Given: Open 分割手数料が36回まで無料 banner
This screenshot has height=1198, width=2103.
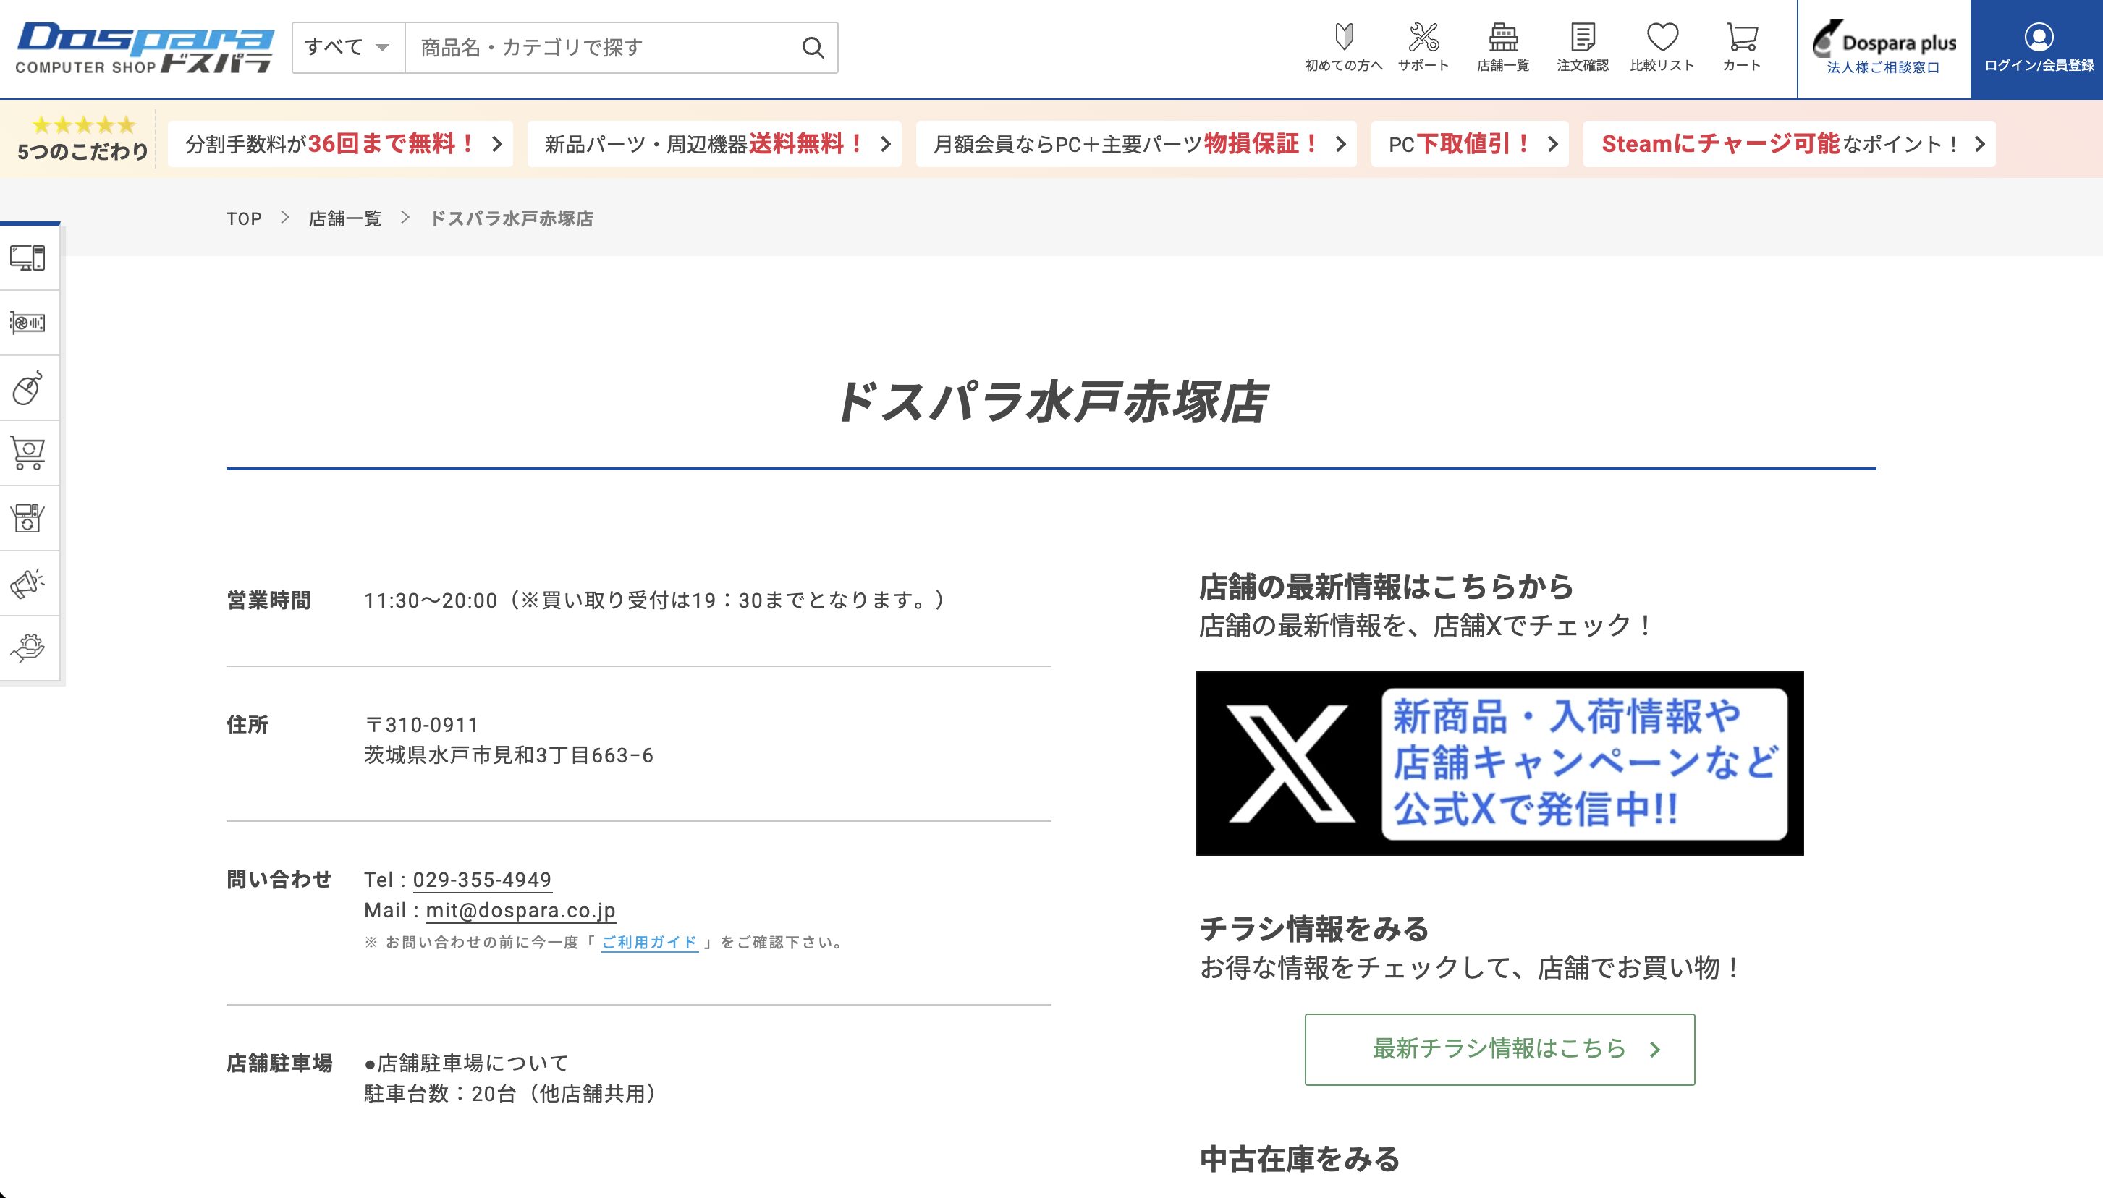Looking at the screenshot, I should (340, 144).
